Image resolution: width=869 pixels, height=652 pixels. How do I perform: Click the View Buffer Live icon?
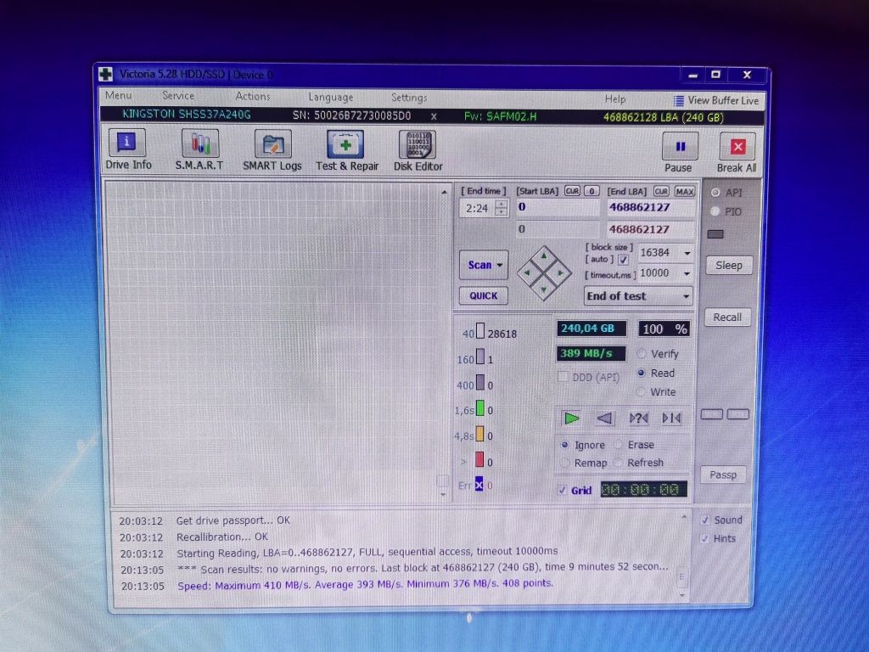[678, 101]
